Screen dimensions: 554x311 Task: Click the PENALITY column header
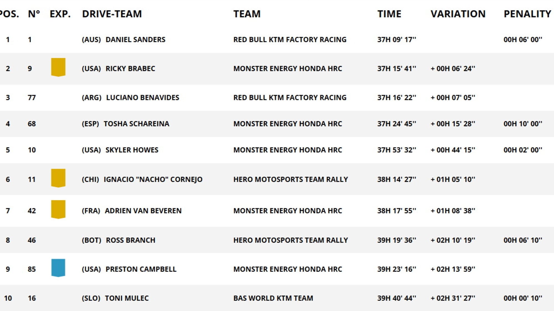click(527, 14)
